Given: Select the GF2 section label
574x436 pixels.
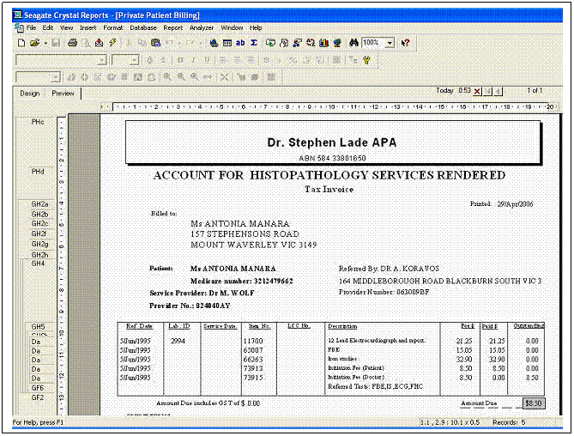Looking at the screenshot, I should click(38, 397).
